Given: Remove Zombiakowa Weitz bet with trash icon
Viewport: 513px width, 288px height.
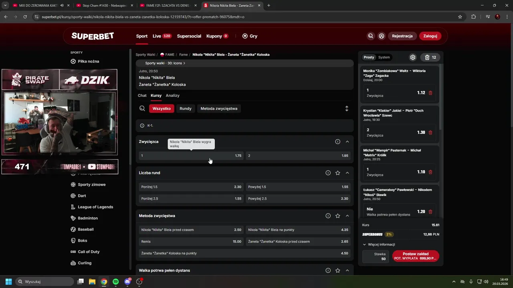Looking at the screenshot, I should point(430,93).
